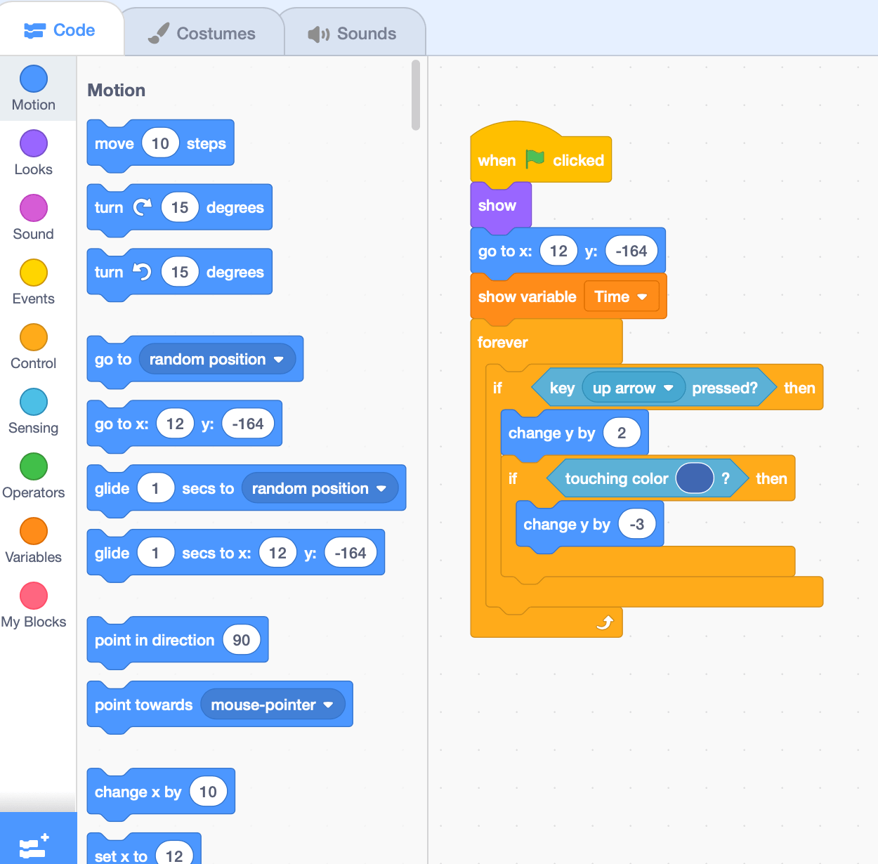Click the speaker icon on Sounds tab
Screen dimensions: 878x864
[x=319, y=34]
